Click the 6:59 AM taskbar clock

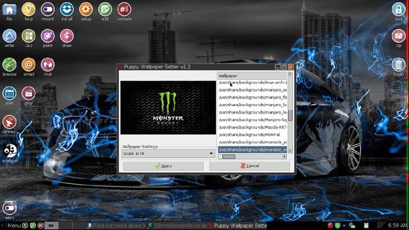(397, 226)
